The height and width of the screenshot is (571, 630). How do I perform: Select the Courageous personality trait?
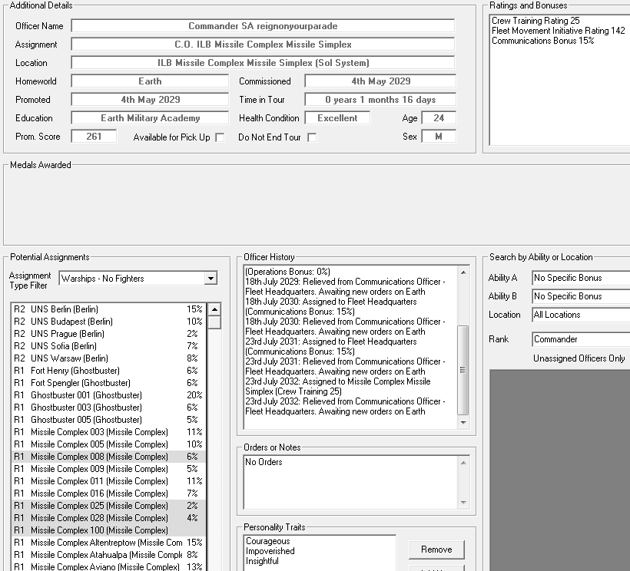click(268, 541)
